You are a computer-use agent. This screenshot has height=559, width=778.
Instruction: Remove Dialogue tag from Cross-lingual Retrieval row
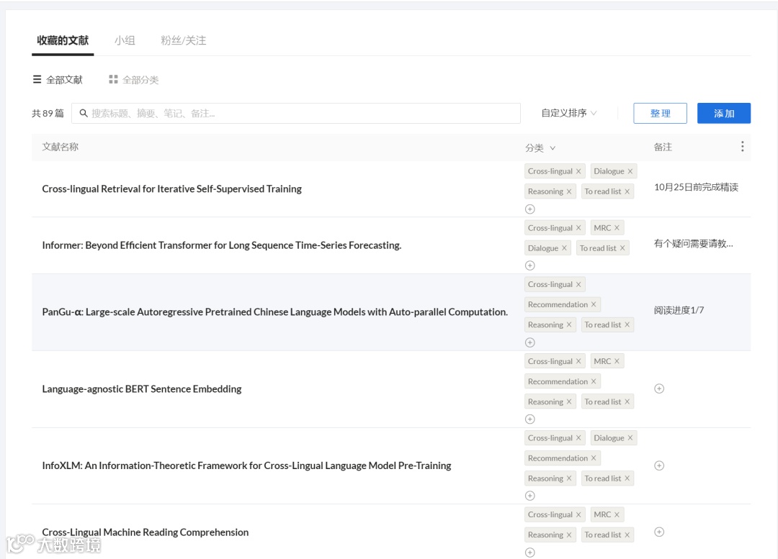pyautogui.click(x=630, y=171)
